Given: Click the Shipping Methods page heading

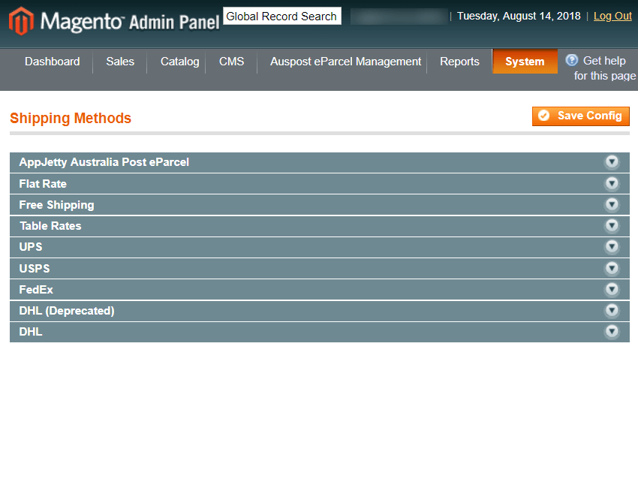Looking at the screenshot, I should 71,118.
